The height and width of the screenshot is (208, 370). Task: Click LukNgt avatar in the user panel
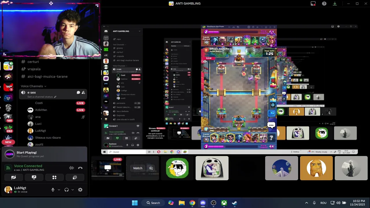coord(8,190)
